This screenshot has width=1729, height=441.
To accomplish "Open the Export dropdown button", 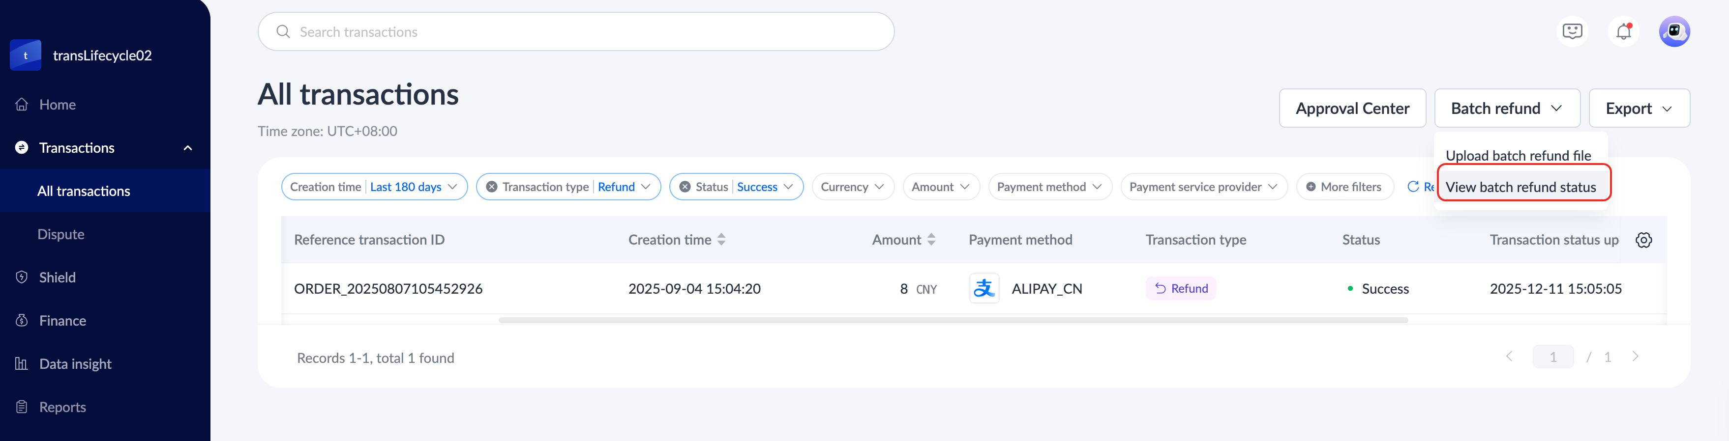I will click(1639, 109).
